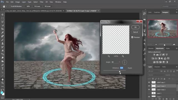Add a Photo Filter adjustment
This screenshot has width=178, height=100.
coord(162,59)
